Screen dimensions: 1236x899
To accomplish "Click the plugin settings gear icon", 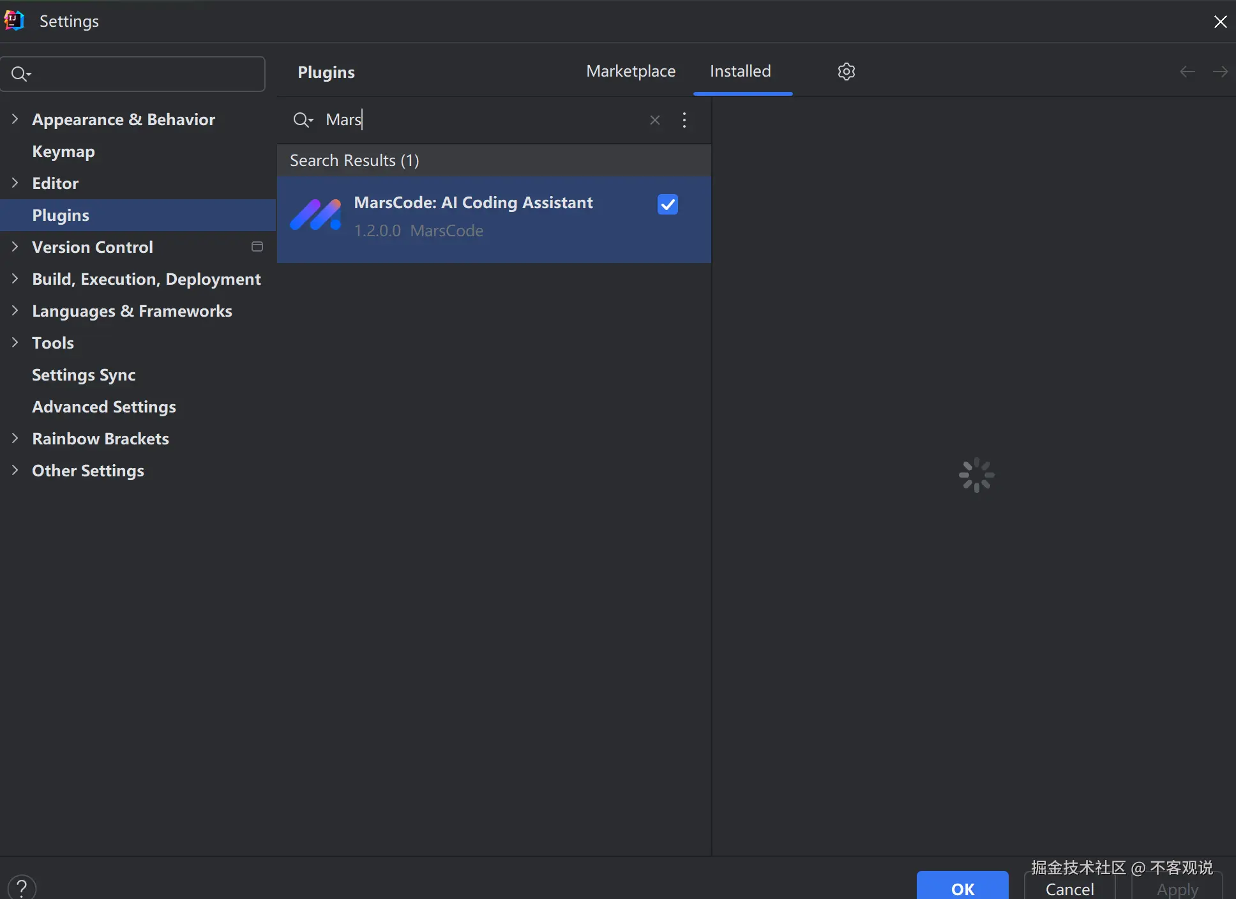I will click(846, 72).
